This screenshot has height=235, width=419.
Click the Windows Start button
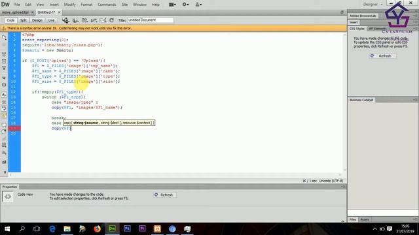click(x=7, y=229)
